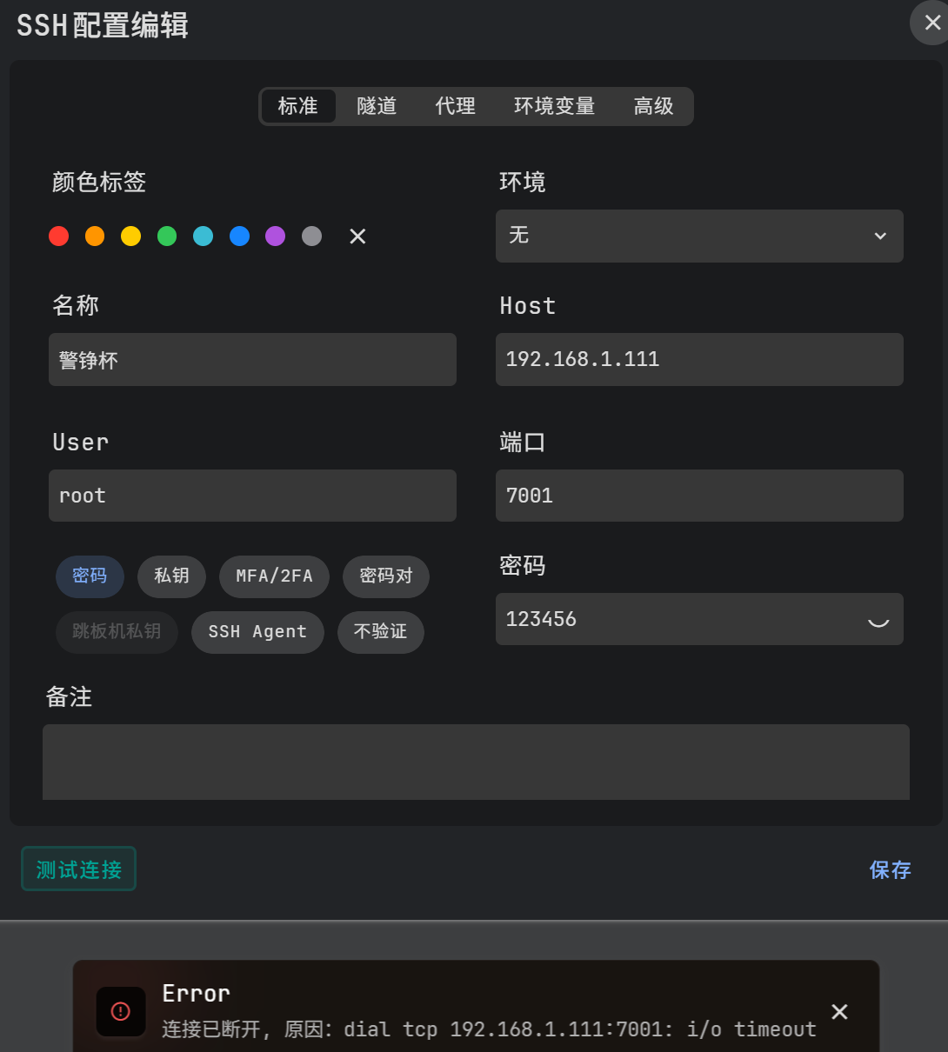Open the 环境变量 tab
The image size is (948, 1052).
[554, 106]
